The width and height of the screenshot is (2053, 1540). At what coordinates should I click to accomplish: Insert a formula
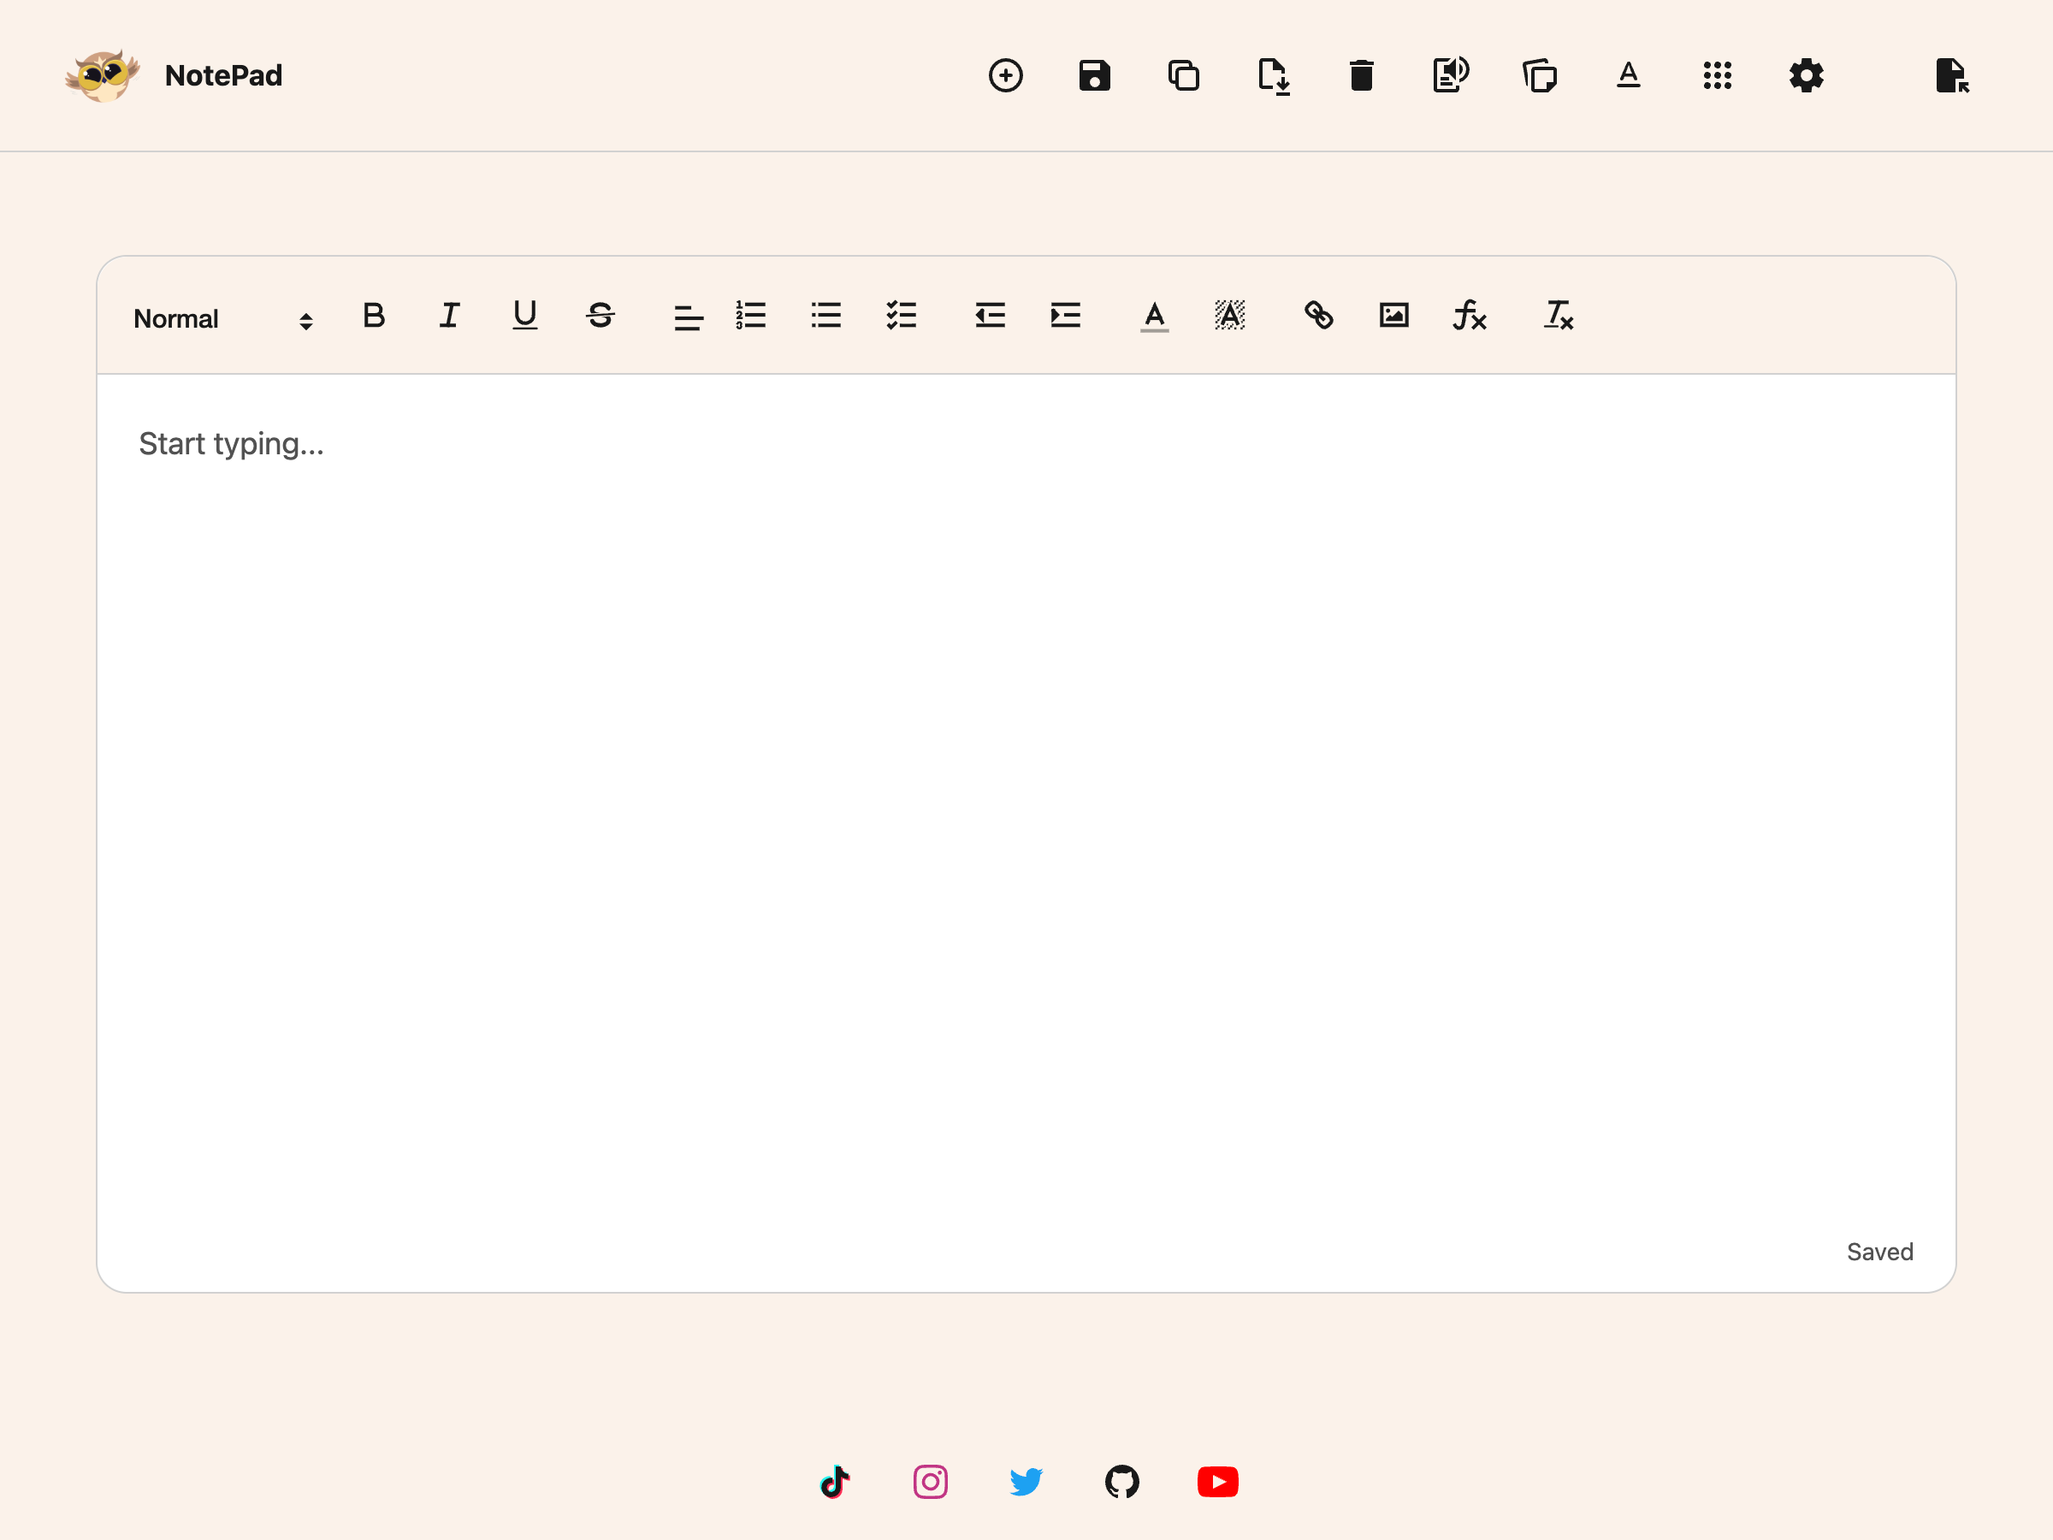pyautogui.click(x=1470, y=316)
